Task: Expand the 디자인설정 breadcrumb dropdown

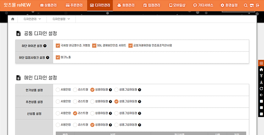Action: pyautogui.click(x=61, y=19)
